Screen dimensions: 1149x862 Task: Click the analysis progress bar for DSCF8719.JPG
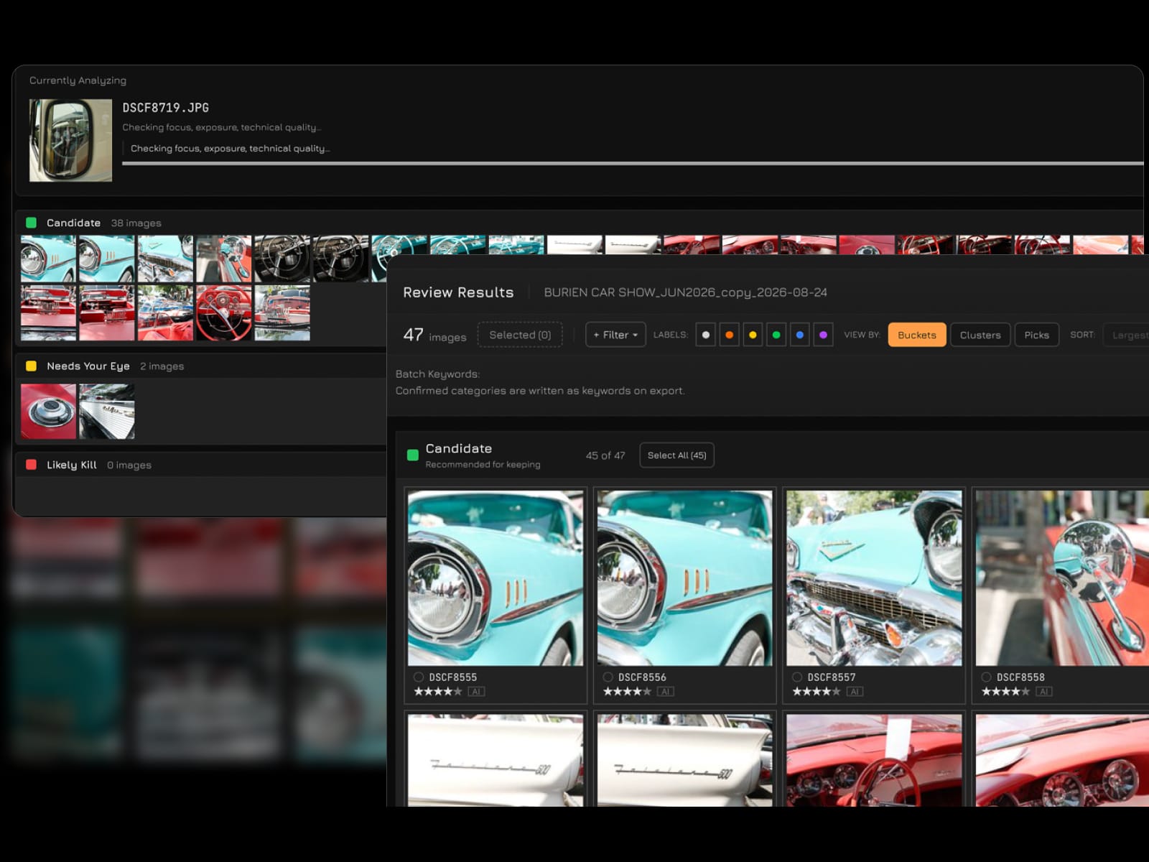tap(633, 164)
